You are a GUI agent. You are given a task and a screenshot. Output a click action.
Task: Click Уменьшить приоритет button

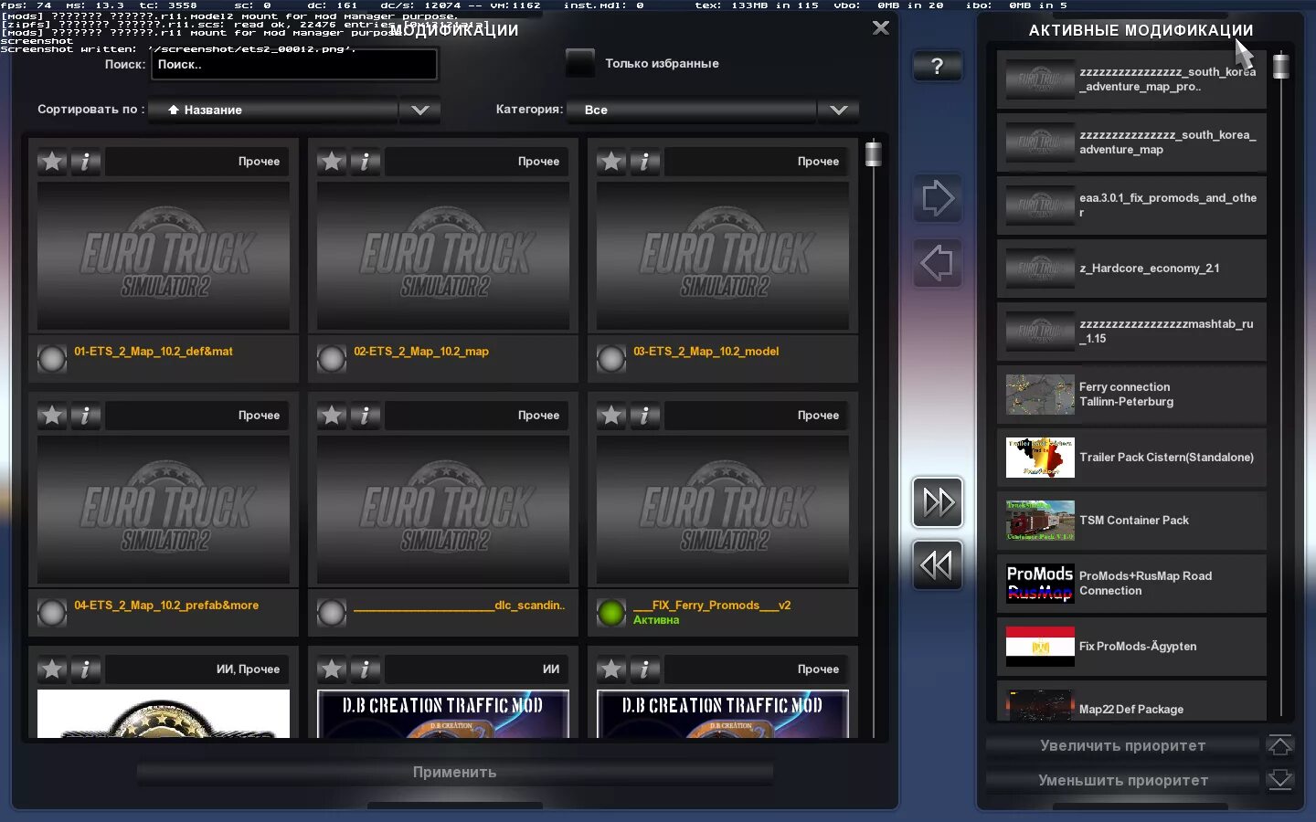tap(1123, 780)
